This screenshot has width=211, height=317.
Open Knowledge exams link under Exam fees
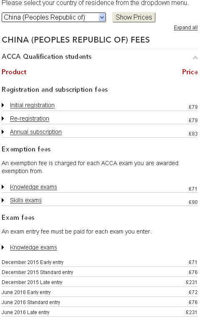point(33,247)
